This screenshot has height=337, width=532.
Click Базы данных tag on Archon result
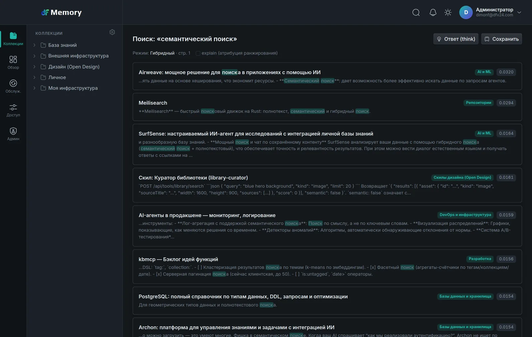465,327
